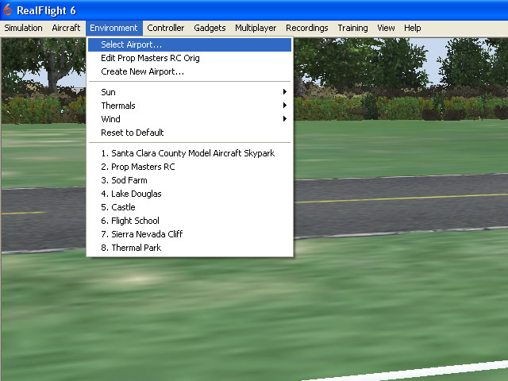Load the Prop Masters RC airport
Image resolution: width=508 pixels, height=381 pixels.
[190, 167]
